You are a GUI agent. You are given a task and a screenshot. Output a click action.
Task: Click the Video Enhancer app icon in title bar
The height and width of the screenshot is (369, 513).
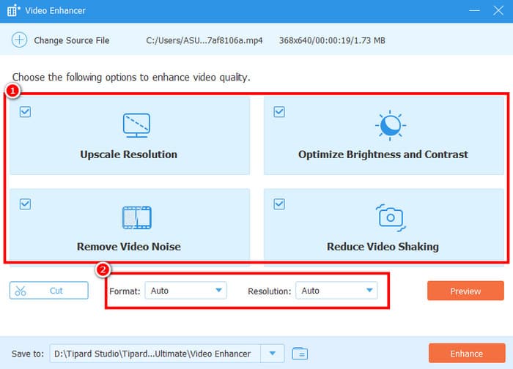pyautogui.click(x=13, y=12)
